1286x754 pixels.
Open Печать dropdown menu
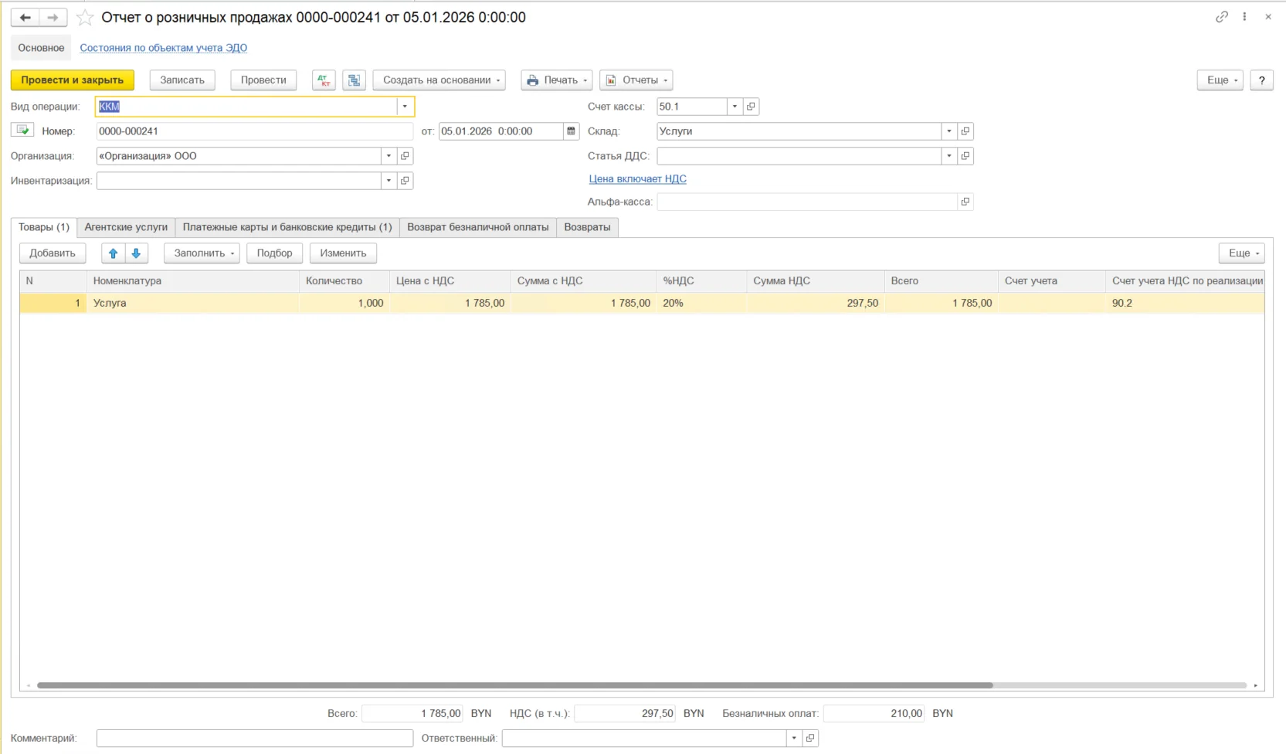(557, 80)
